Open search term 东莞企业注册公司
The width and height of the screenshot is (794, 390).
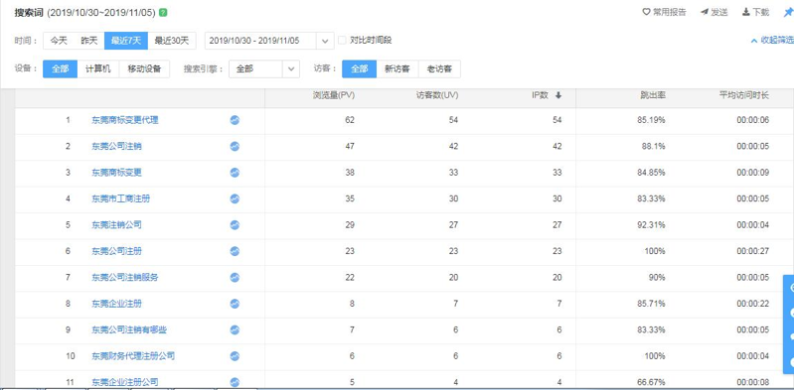(x=125, y=382)
